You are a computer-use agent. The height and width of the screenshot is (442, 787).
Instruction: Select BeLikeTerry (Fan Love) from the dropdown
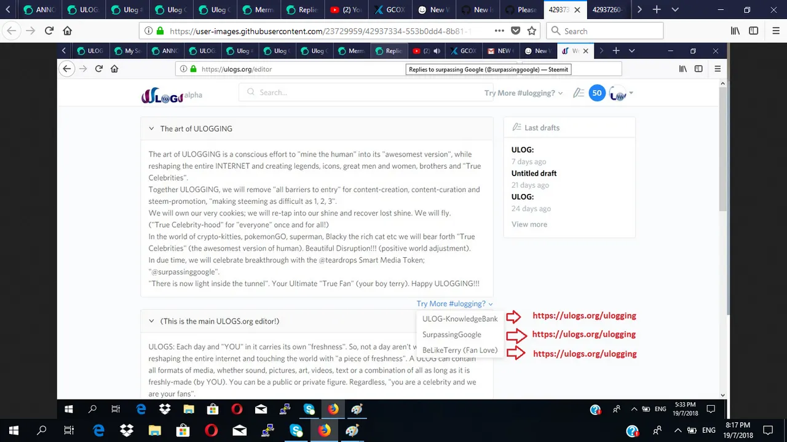pos(460,350)
